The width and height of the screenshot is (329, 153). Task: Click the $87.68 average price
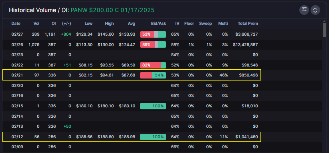pyautogui.click(x=128, y=75)
